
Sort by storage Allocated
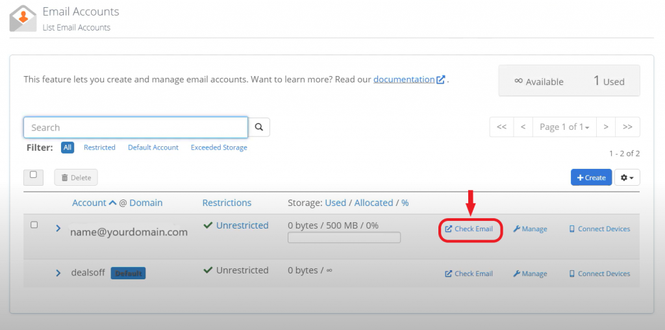pyautogui.click(x=373, y=203)
